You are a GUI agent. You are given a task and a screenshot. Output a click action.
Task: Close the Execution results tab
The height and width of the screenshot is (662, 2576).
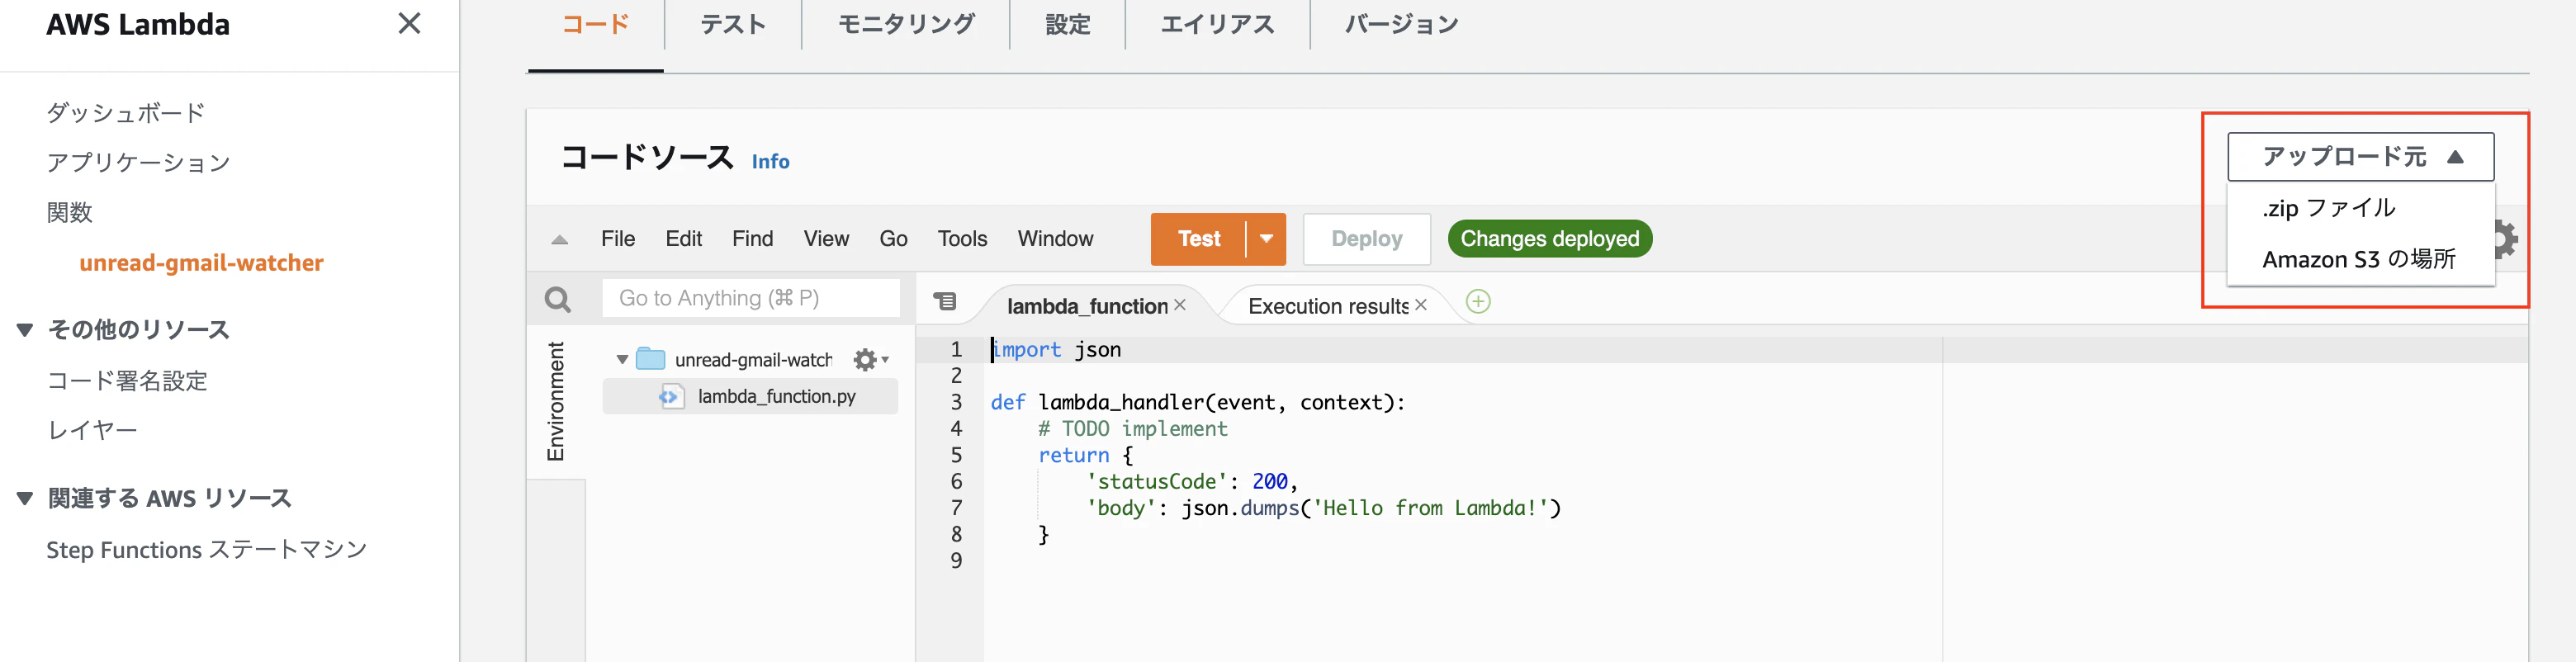1421,305
